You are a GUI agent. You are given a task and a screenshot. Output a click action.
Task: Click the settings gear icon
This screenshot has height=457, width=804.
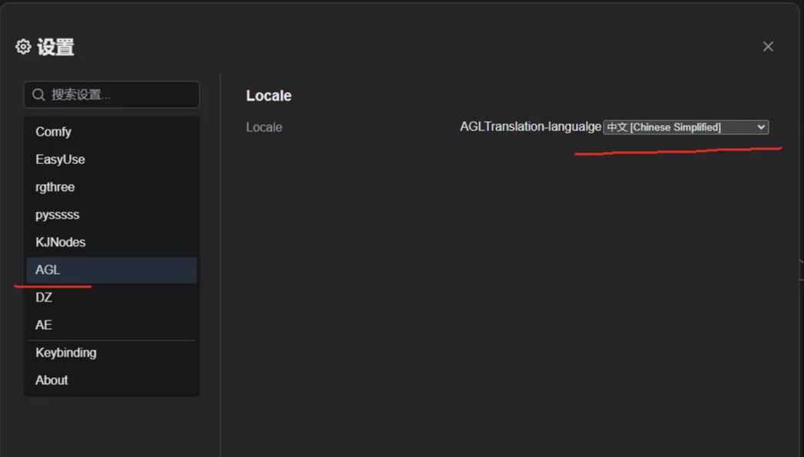coord(22,46)
